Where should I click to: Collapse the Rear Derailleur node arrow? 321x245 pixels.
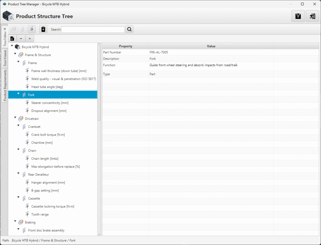pyautogui.click(x=18, y=175)
